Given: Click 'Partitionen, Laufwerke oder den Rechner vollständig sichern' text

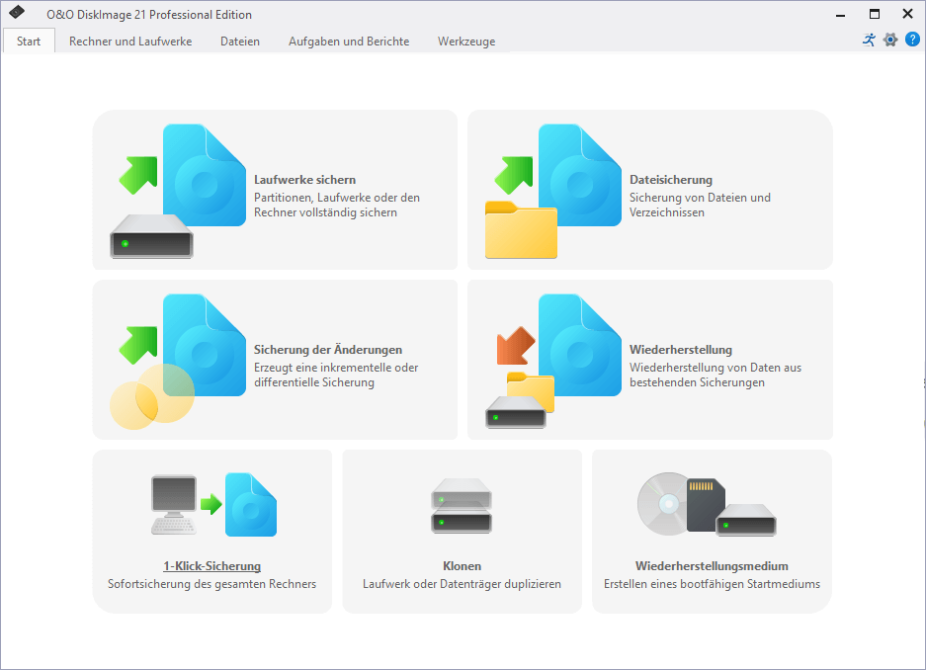Looking at the screenshot, I should click(337, 205).
